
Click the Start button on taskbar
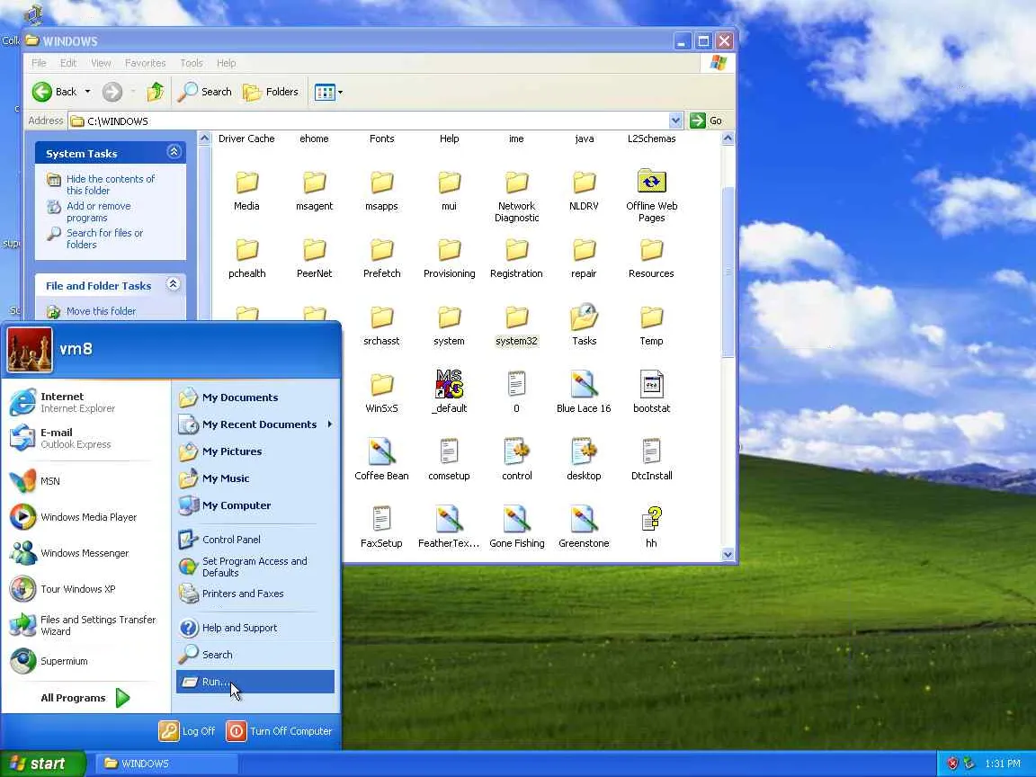tap(43, 764)
